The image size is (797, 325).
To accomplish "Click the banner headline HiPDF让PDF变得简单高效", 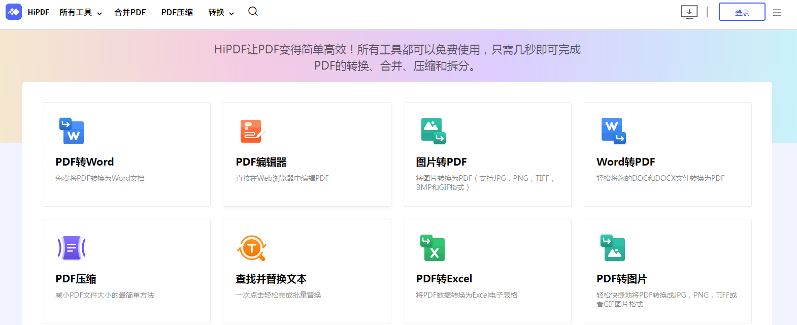I will [397, 57].
